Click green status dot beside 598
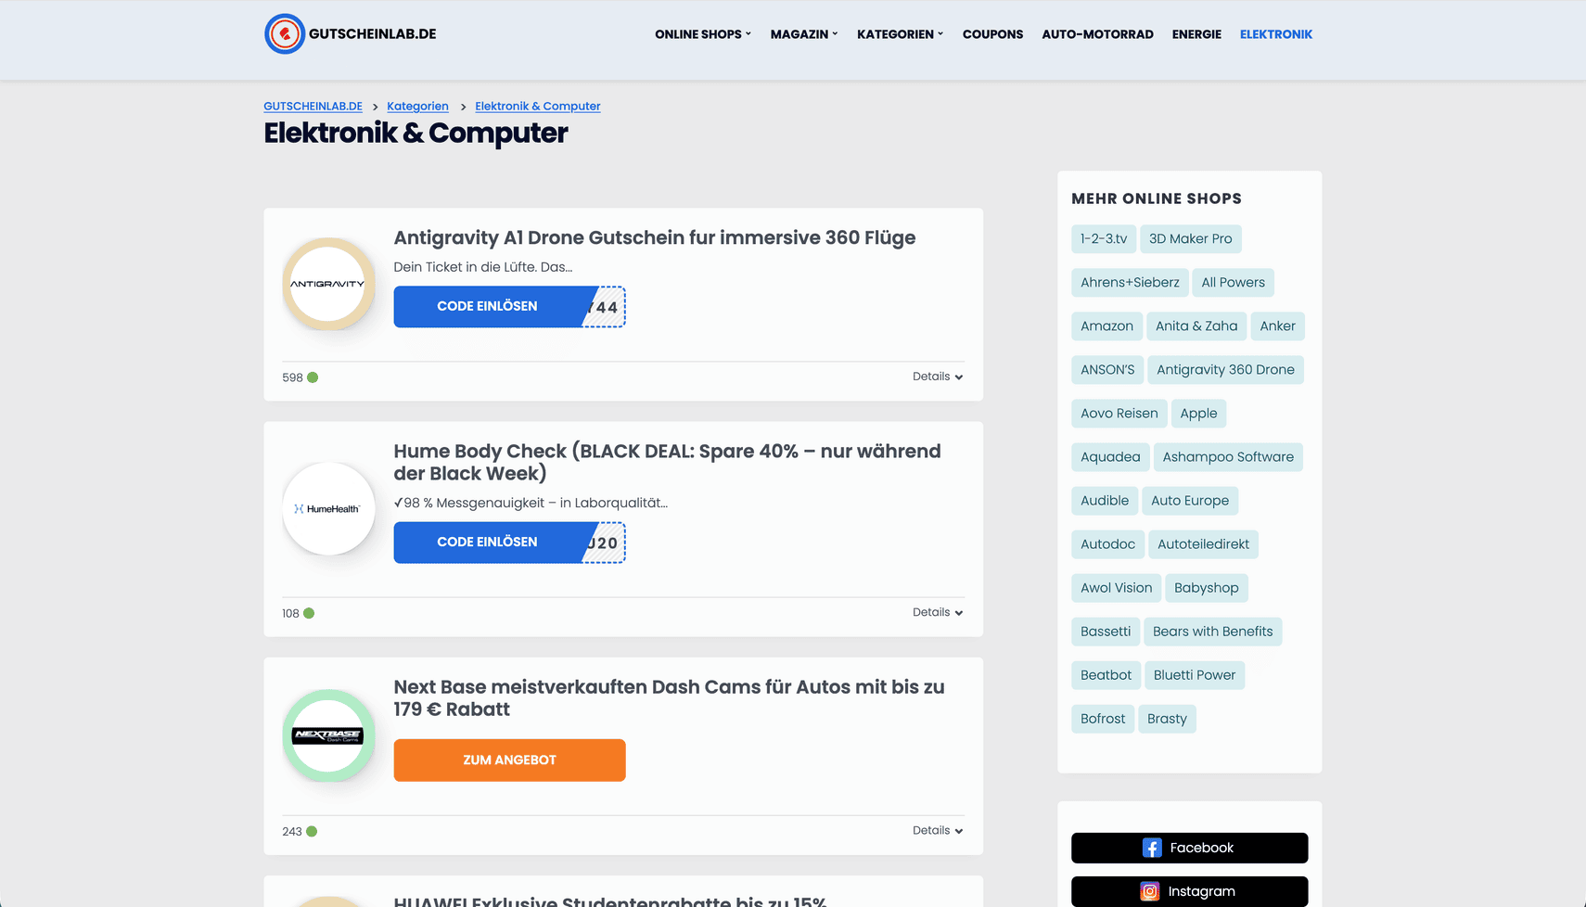 point(313,377)
